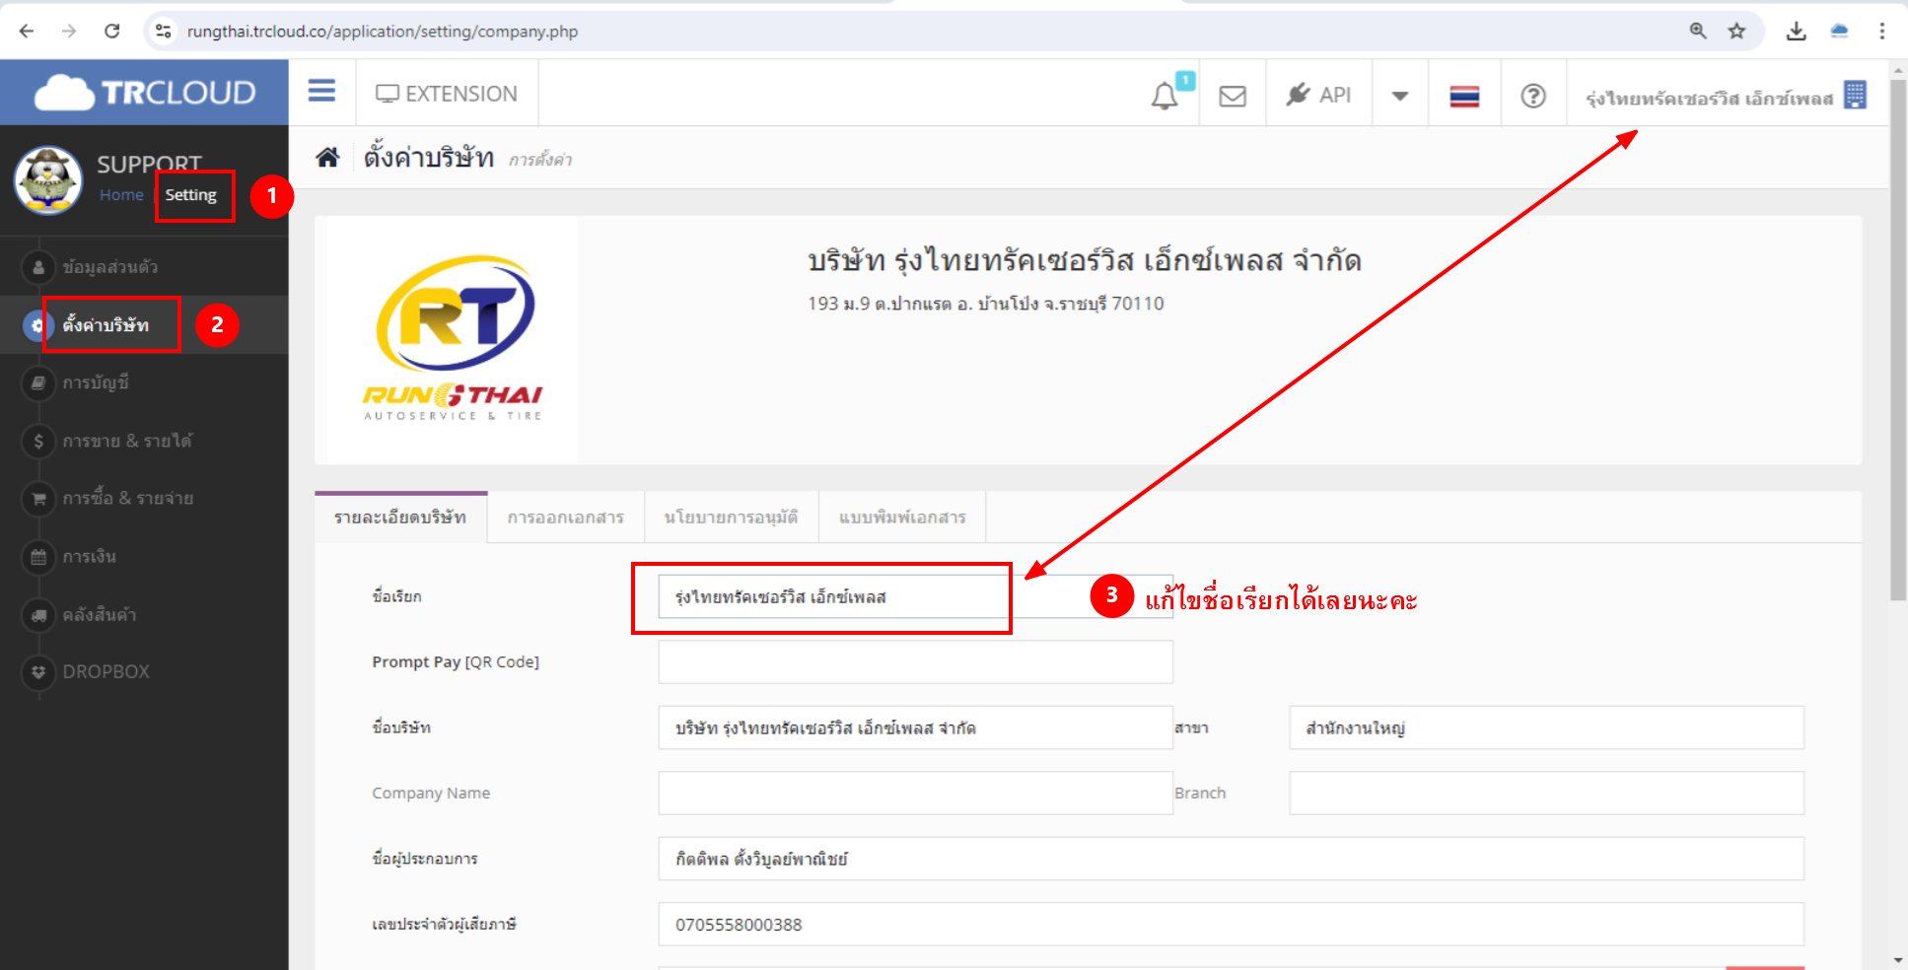
Task: Toggle the hamburger sidebar menu
Action: [x=321, y=92]
